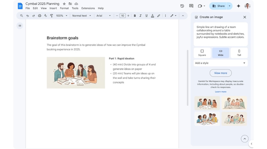Open version history clock icon
Screen dimensions: 267x149
[x=182, y=6]
